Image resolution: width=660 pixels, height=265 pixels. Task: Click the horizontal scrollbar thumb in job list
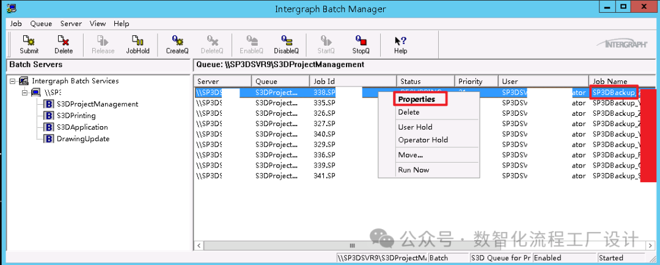(353, 246)
